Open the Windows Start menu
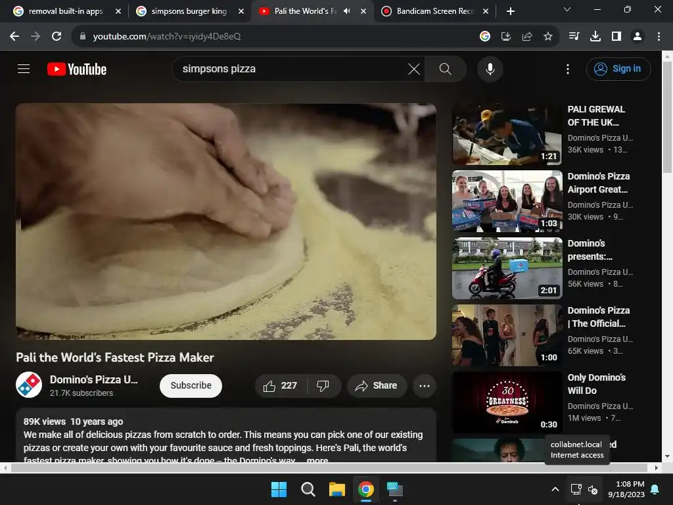 (279, 489)
